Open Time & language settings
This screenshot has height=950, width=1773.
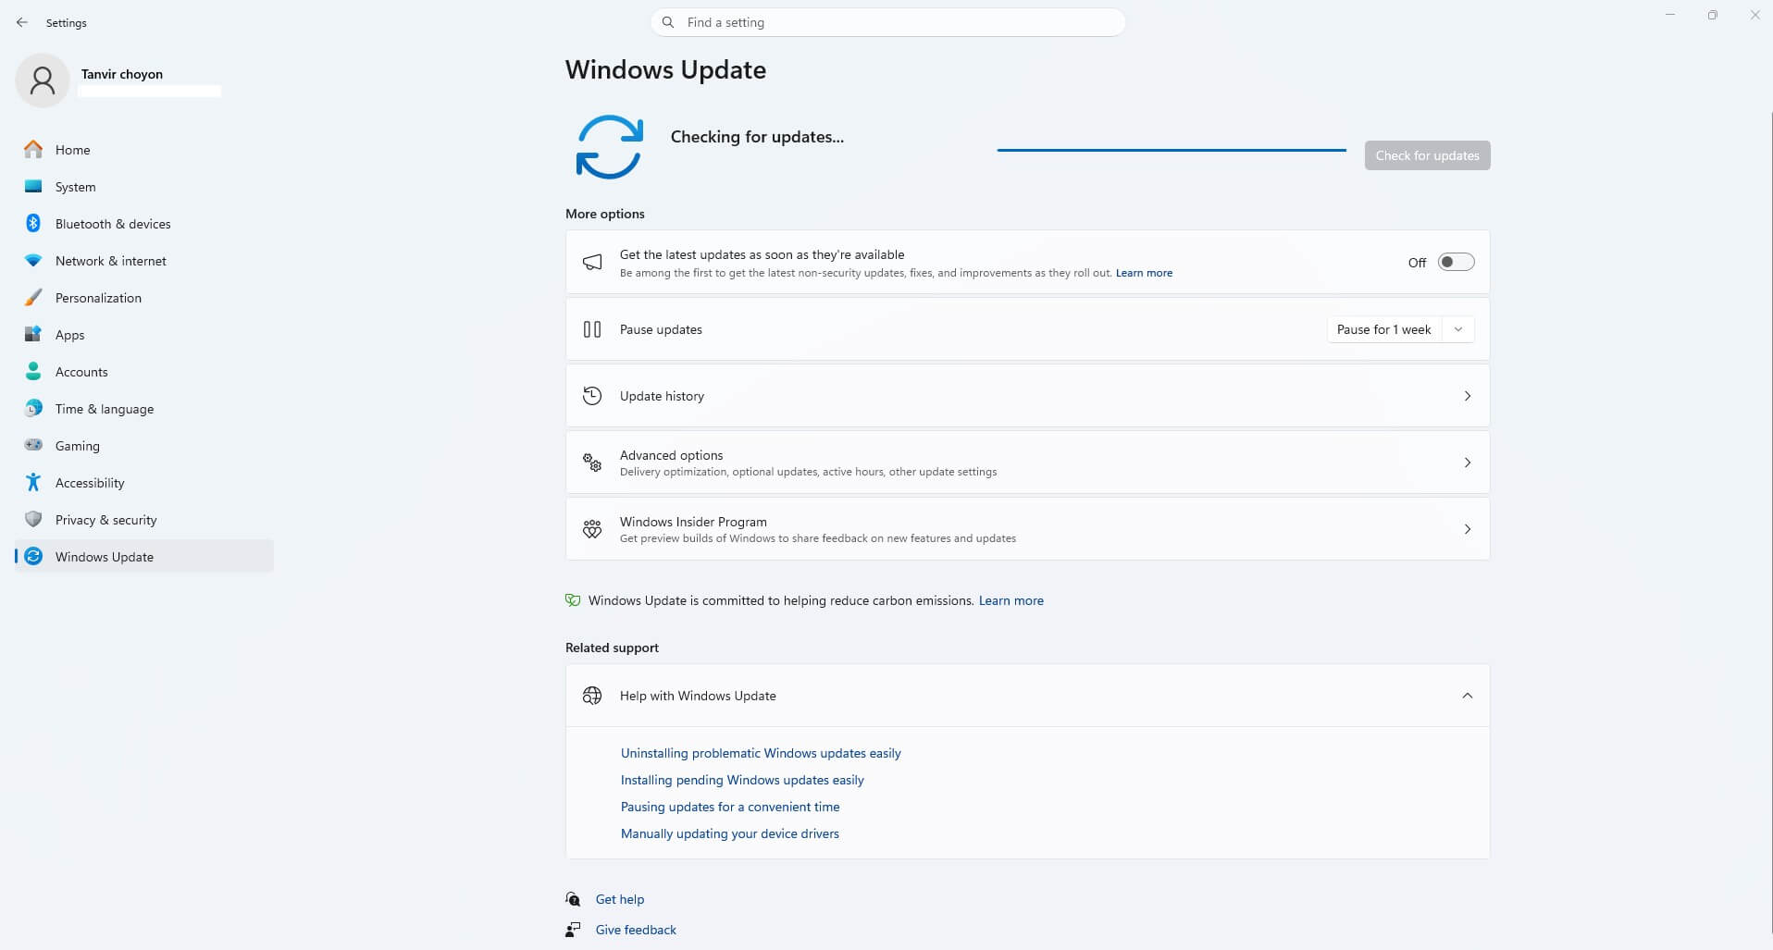coord(144,408)
